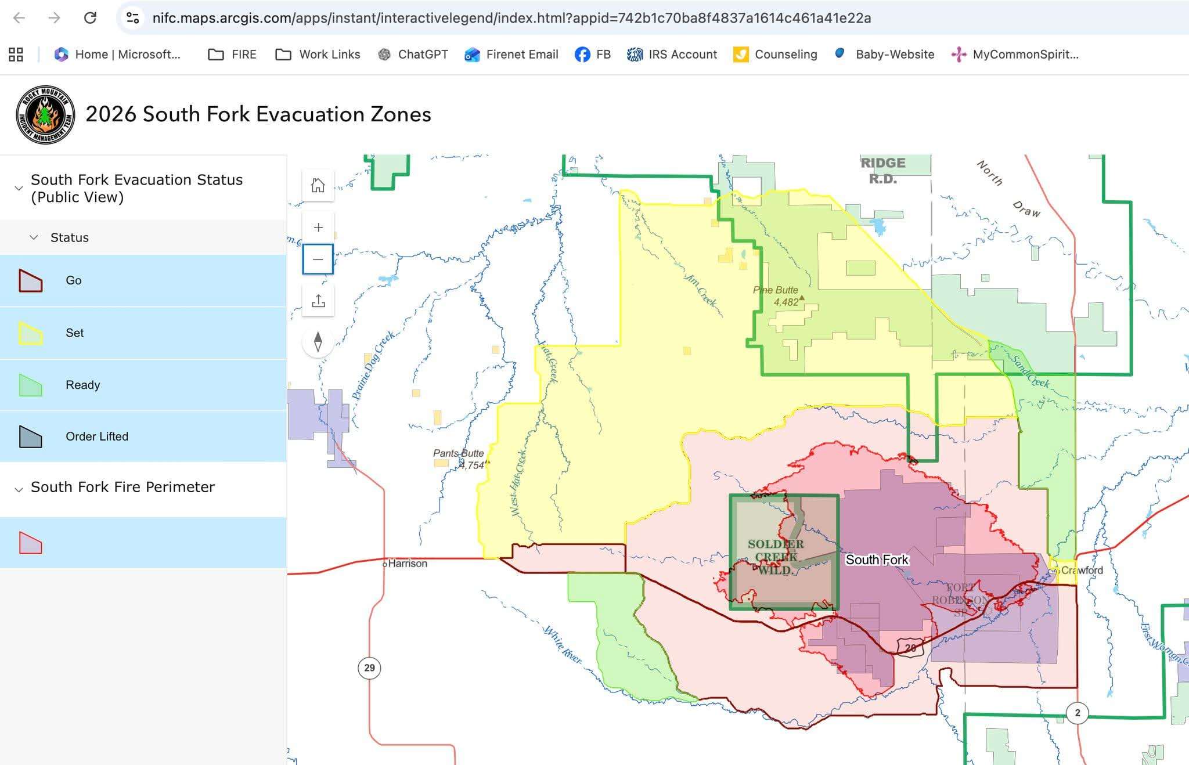Click the 2026 South Fork Evacuation Zones title
Screen dimensions: 1189x765
point(258,114)
